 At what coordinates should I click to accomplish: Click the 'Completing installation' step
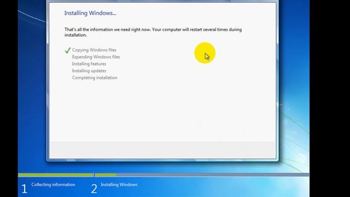(x=95, y=78)
